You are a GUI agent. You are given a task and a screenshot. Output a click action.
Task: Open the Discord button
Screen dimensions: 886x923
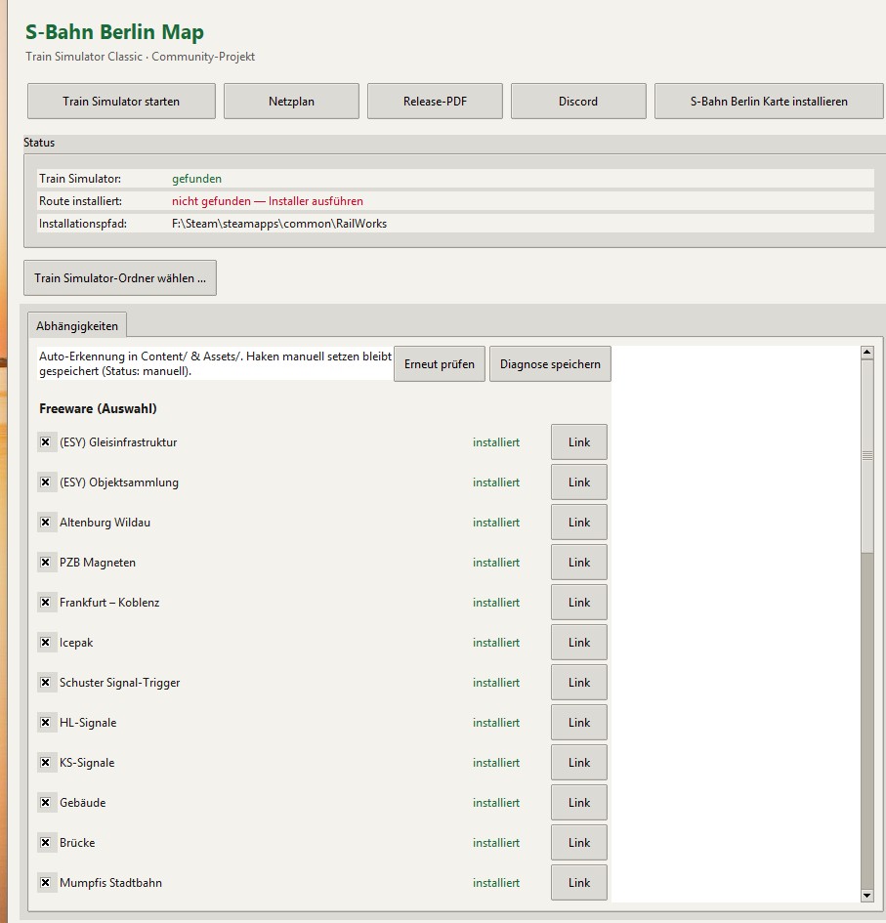578,102
